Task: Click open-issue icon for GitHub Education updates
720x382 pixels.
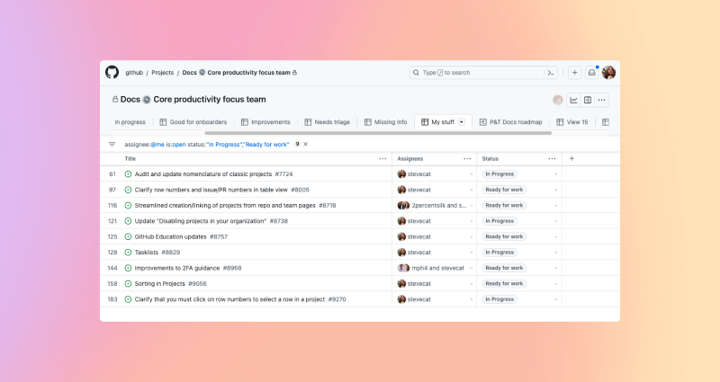Action: [x=128, y=236]
